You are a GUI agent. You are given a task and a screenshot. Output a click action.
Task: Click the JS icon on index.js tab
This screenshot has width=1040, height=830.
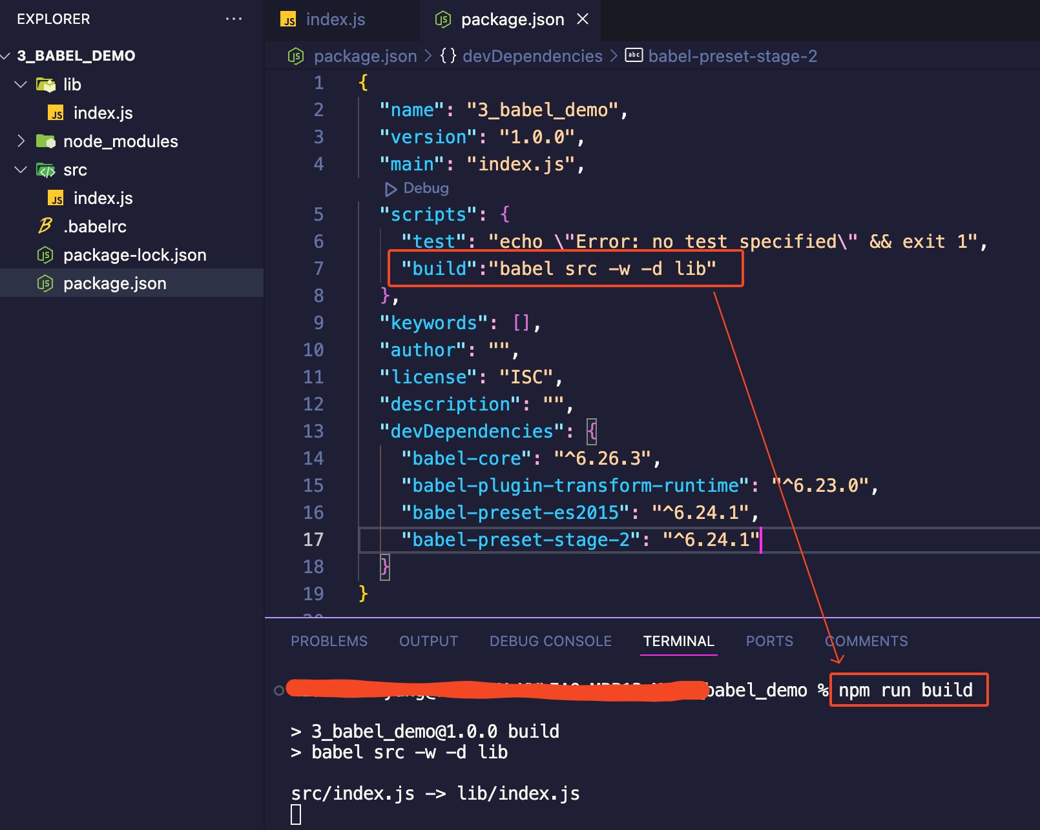(288, 20)
